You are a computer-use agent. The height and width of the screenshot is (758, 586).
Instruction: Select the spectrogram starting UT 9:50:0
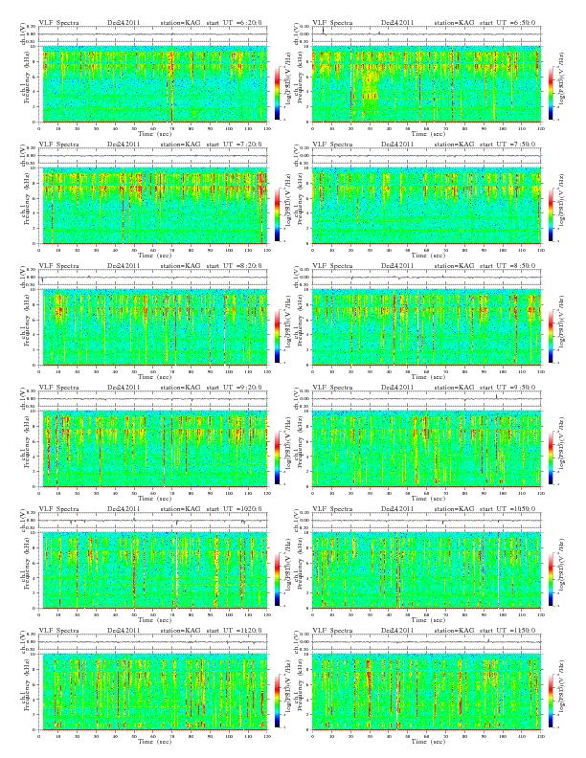click(426, 449)
